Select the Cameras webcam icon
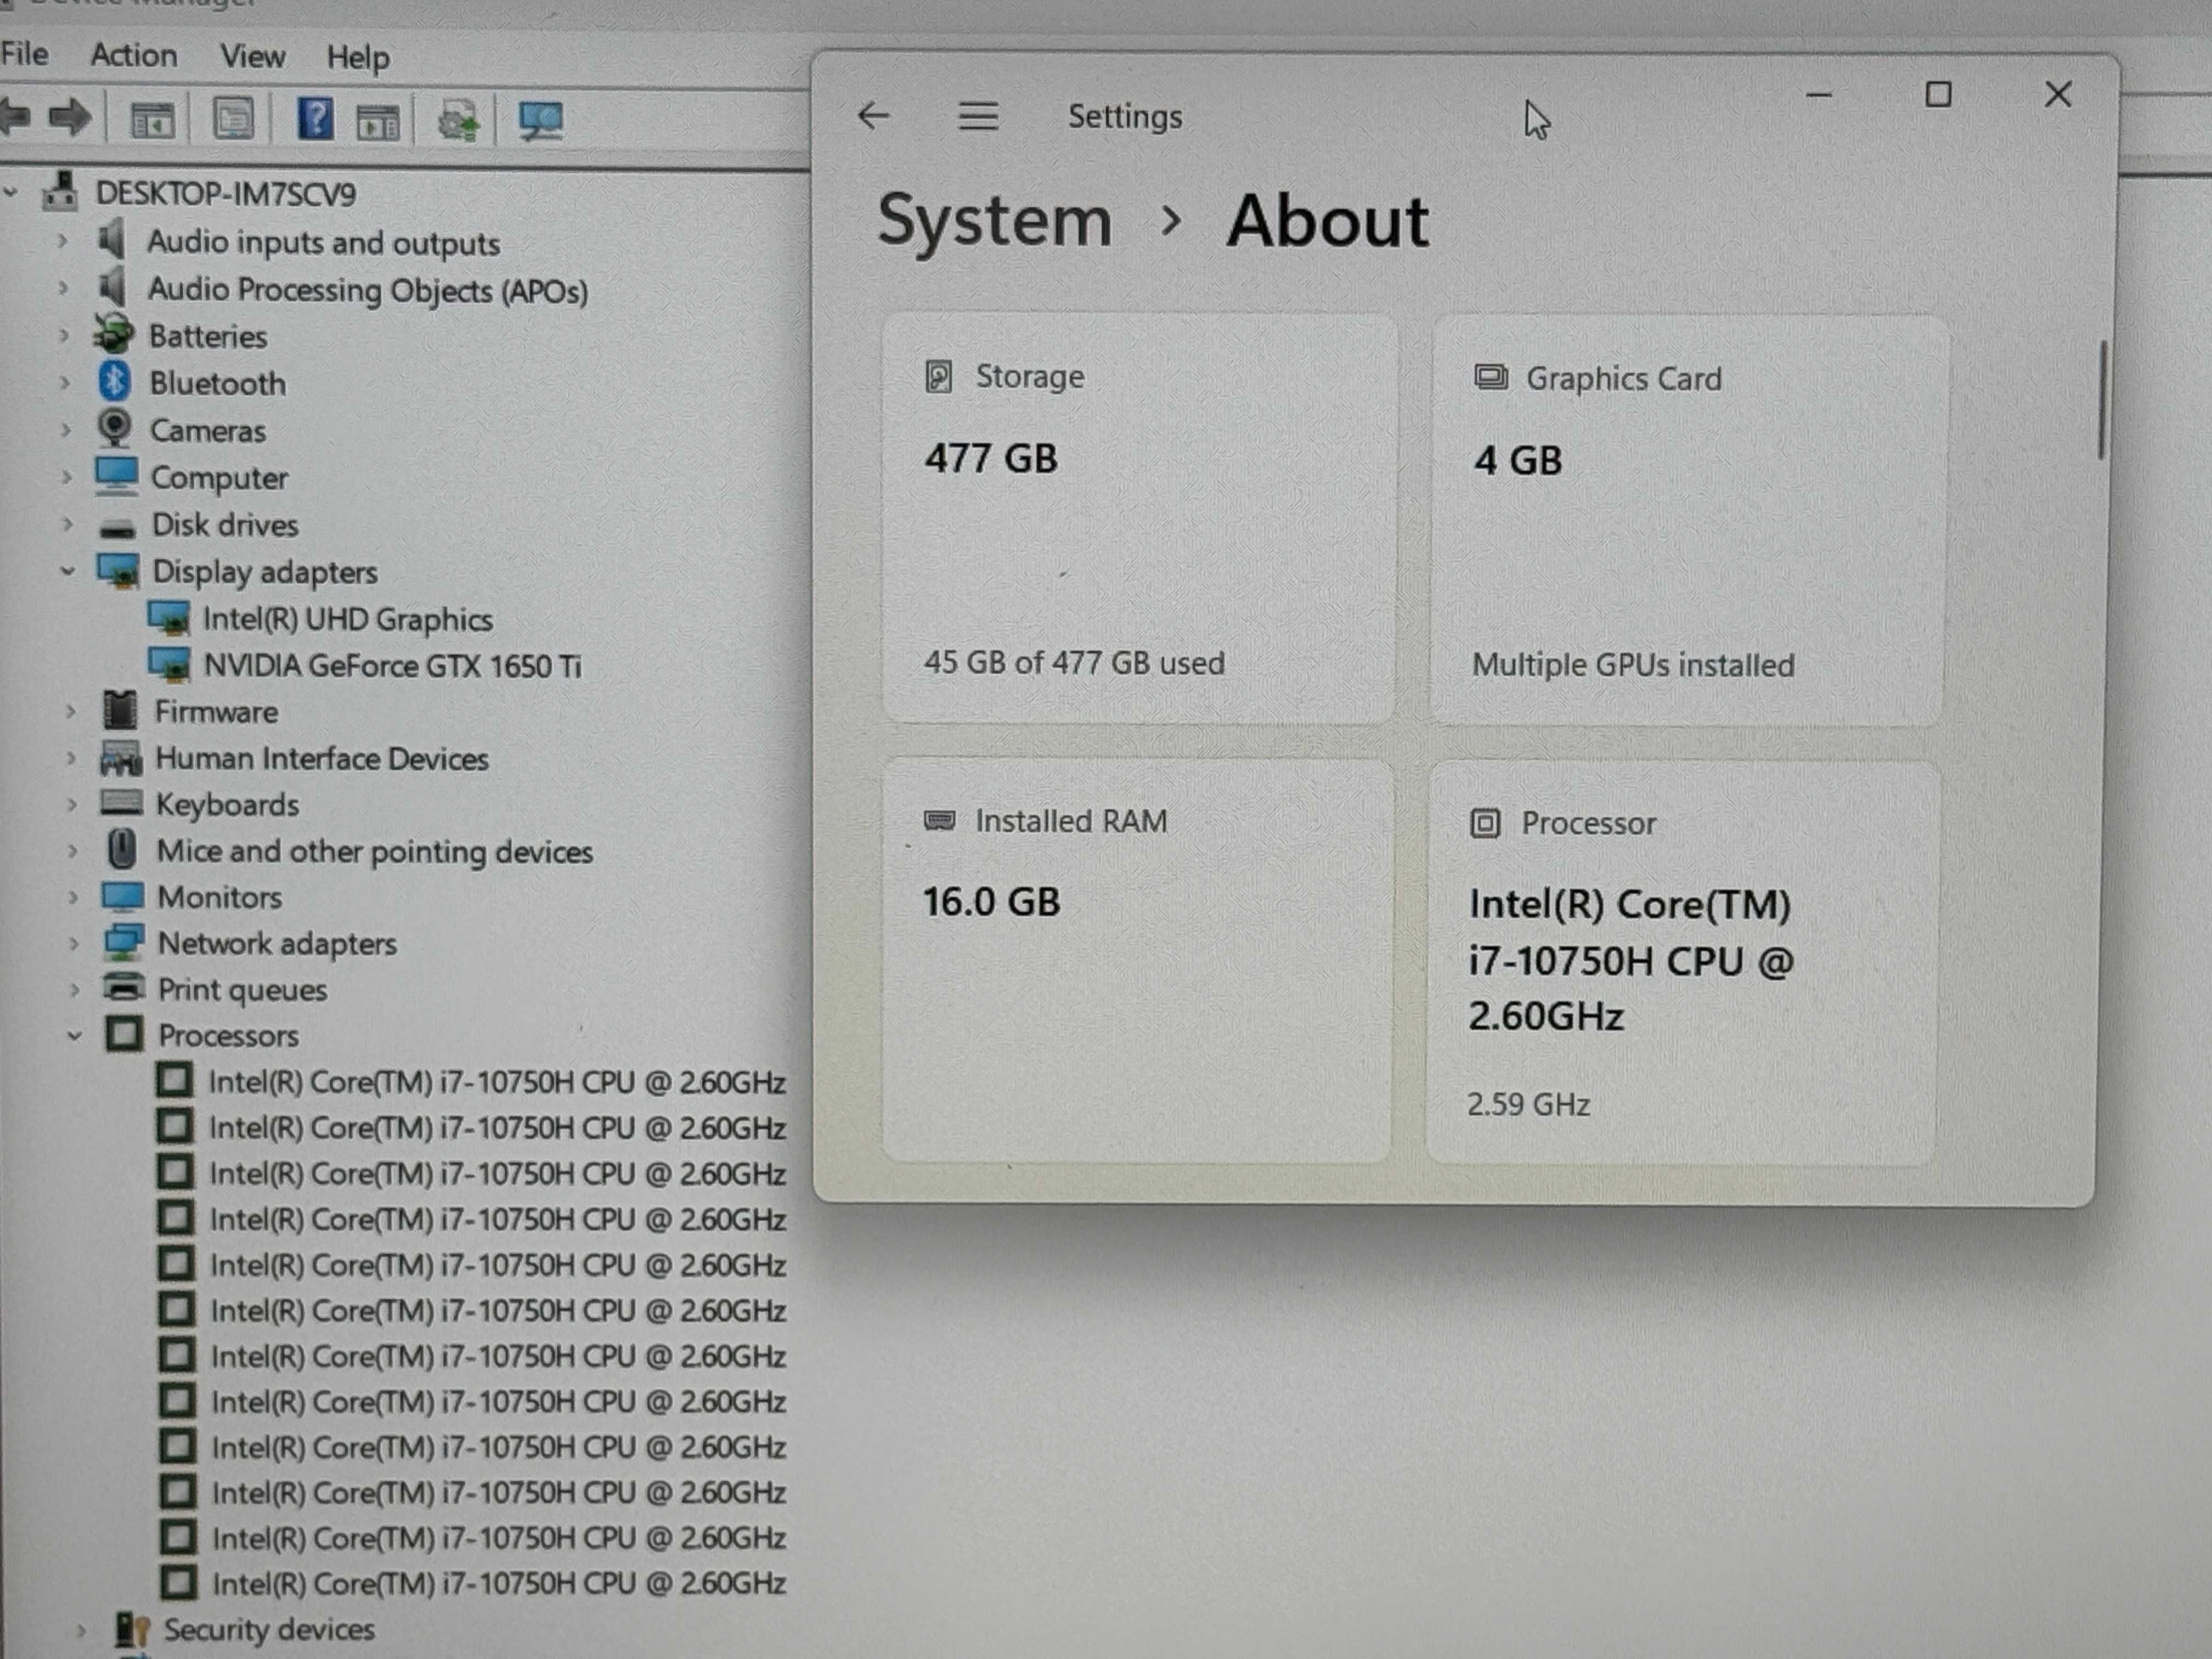 point(115,428)
